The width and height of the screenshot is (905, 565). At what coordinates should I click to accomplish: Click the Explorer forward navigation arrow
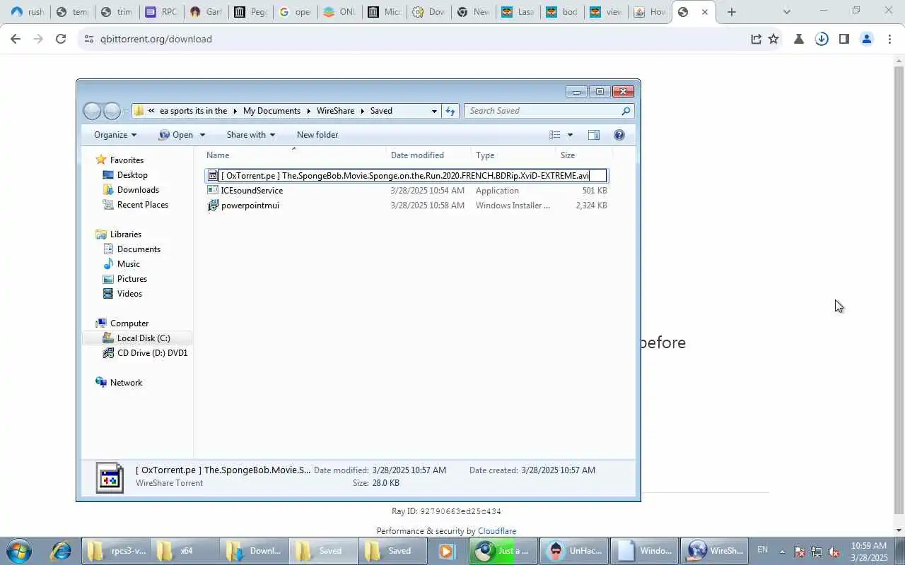tap(112, 111)
